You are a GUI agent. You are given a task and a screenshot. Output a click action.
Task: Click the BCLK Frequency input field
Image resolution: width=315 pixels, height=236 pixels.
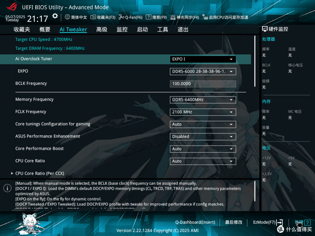click(203, 84)
